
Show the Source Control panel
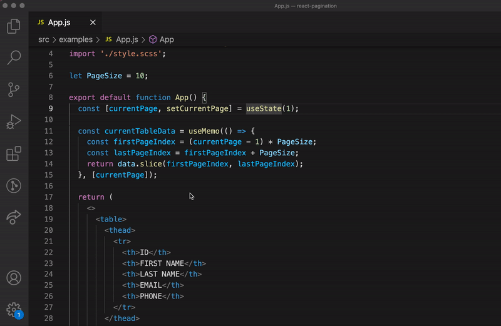pos(14,89)
